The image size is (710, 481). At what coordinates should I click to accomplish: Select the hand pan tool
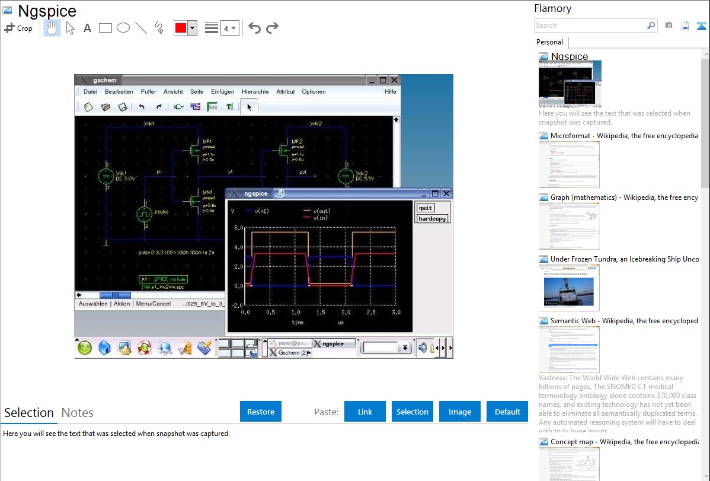(x=52, y=28)
